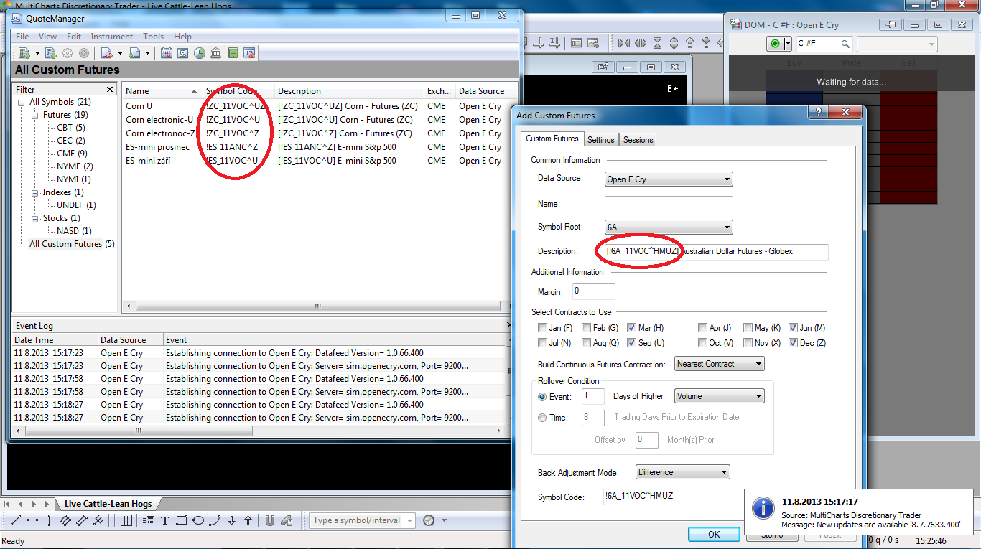Click the green connection status icon in DOM window
The width and height of the screenshot is (981, 549).
pos(775,44)
